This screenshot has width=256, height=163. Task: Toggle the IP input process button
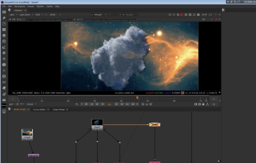click(x=46, y=15)
